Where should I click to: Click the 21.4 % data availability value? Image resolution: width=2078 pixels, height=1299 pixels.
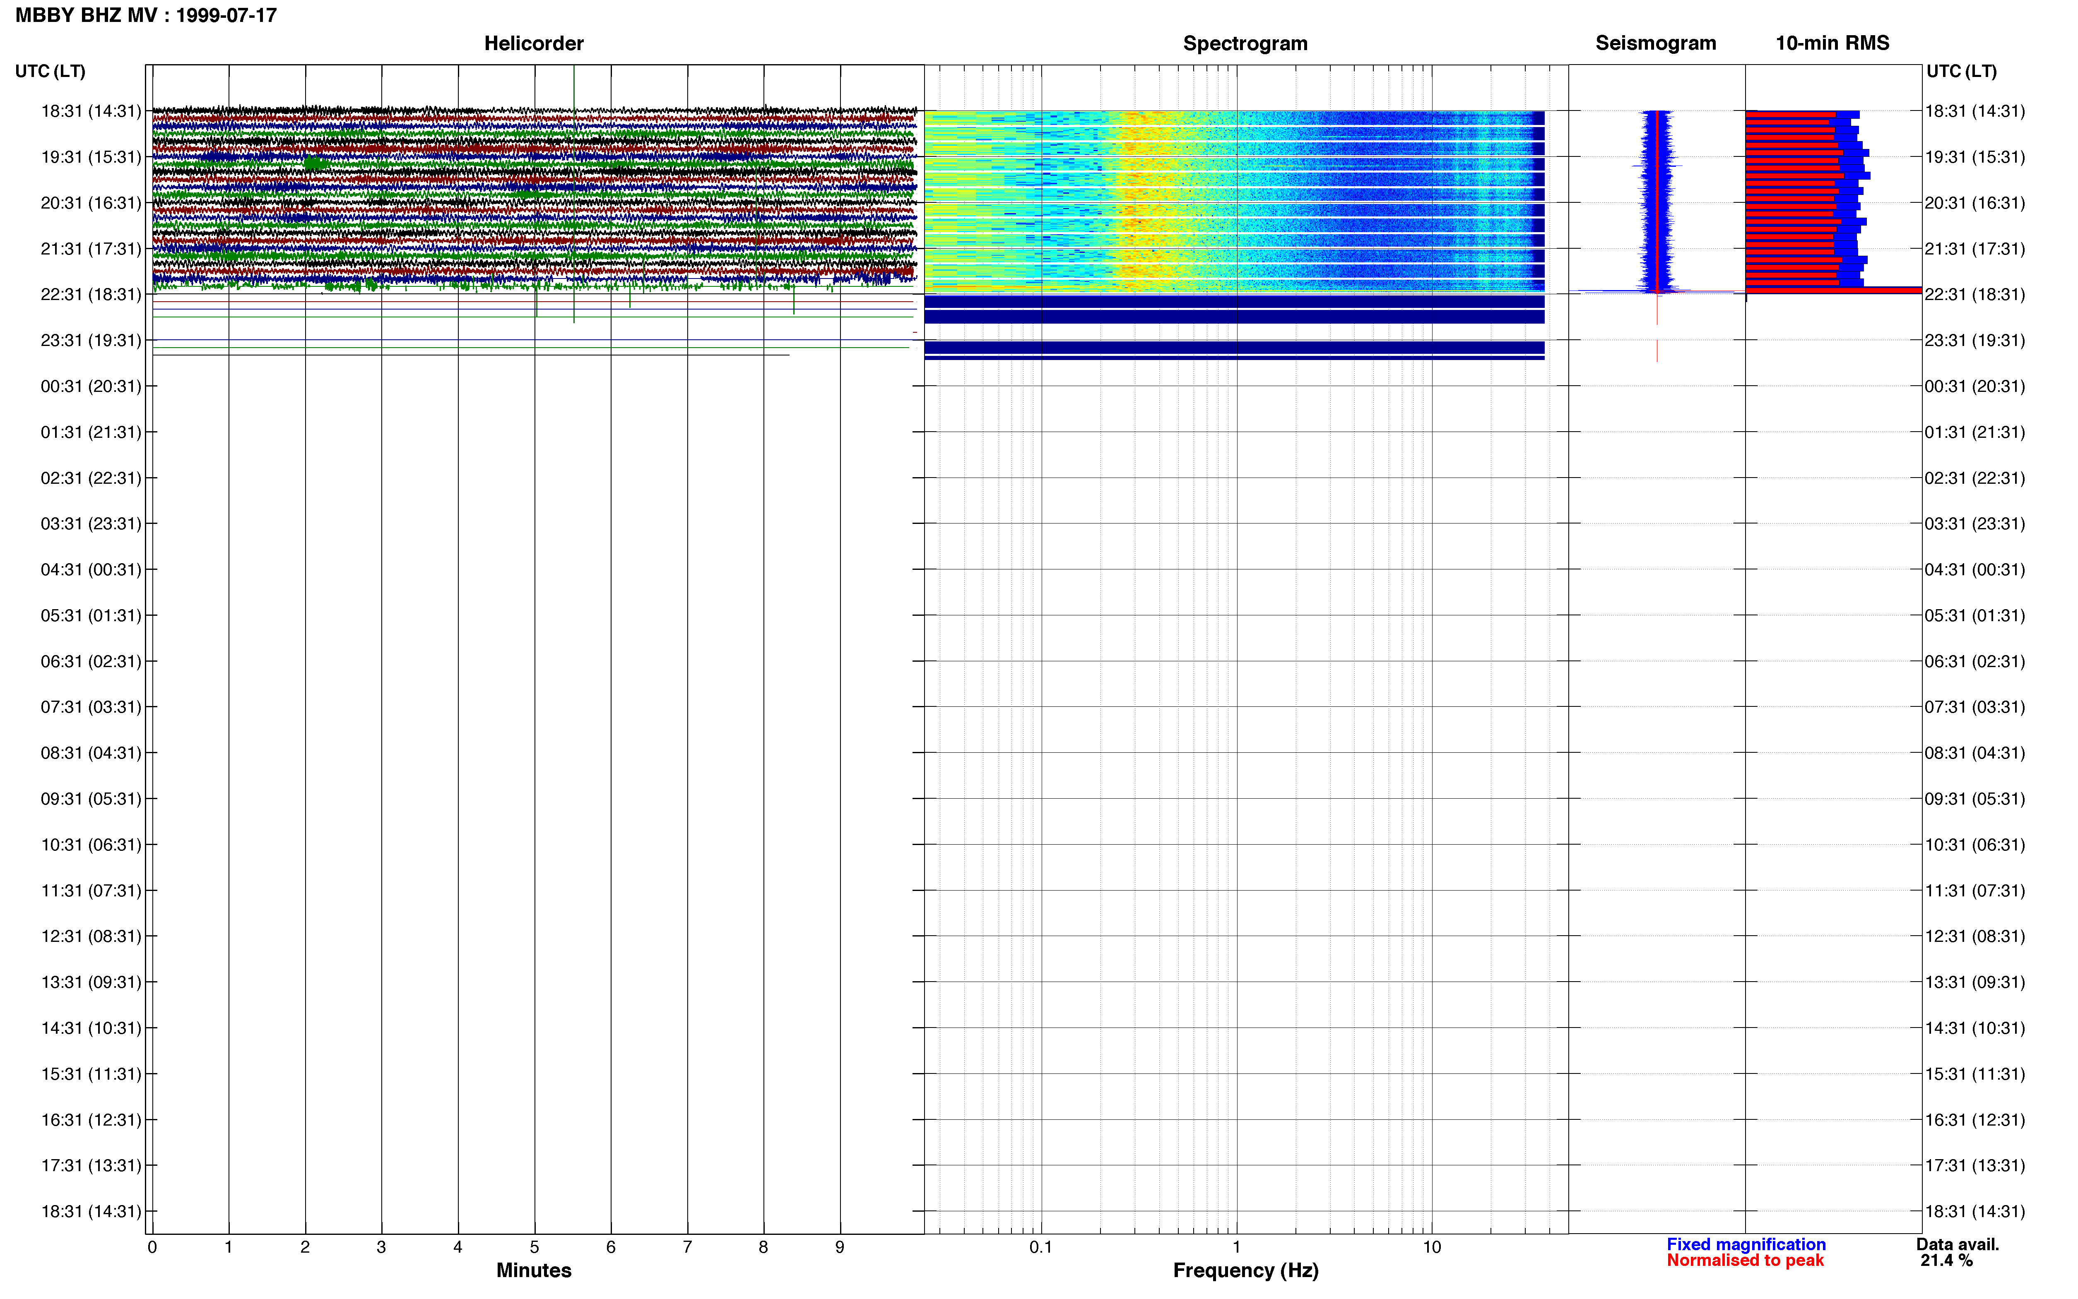coord(1946,1261)
